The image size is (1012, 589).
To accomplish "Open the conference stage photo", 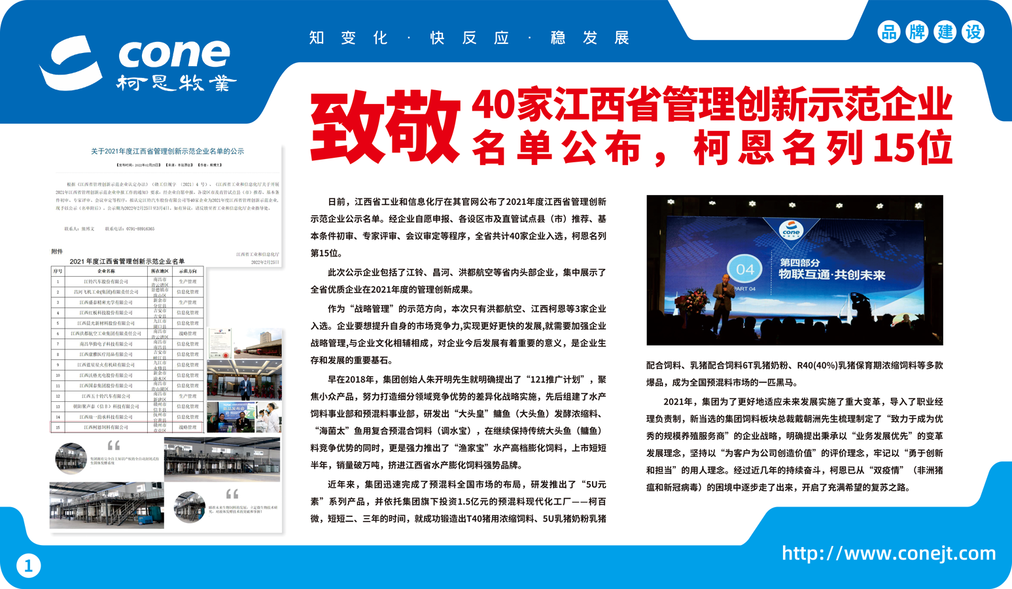I will pyautogui.click(x=795, y=270).
